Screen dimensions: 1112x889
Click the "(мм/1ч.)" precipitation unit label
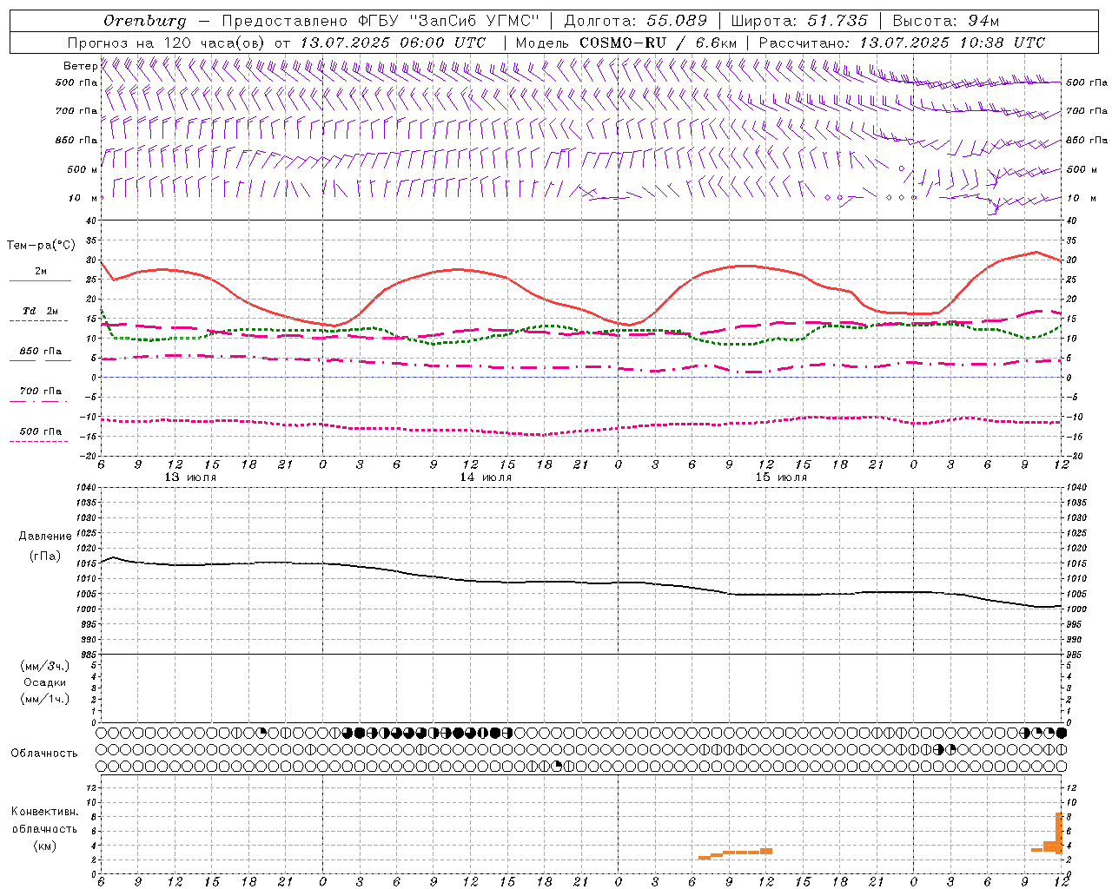45,698
